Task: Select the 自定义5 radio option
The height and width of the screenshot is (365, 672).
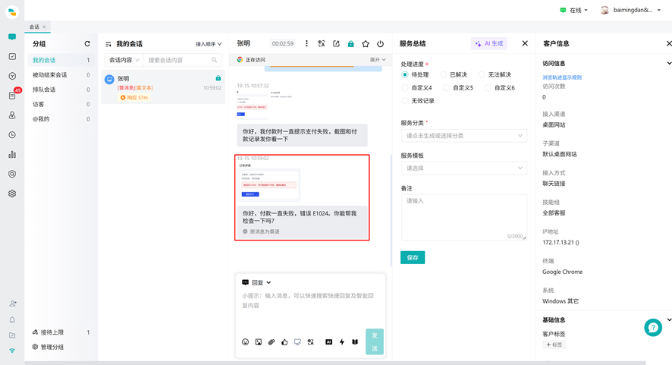Action: 446,87
